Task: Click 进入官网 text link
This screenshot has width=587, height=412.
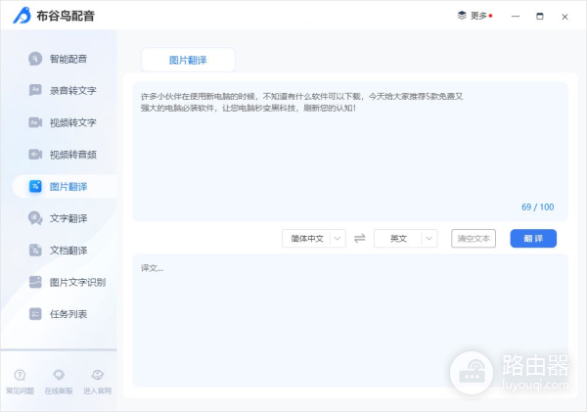Action: tap(97, 391)
